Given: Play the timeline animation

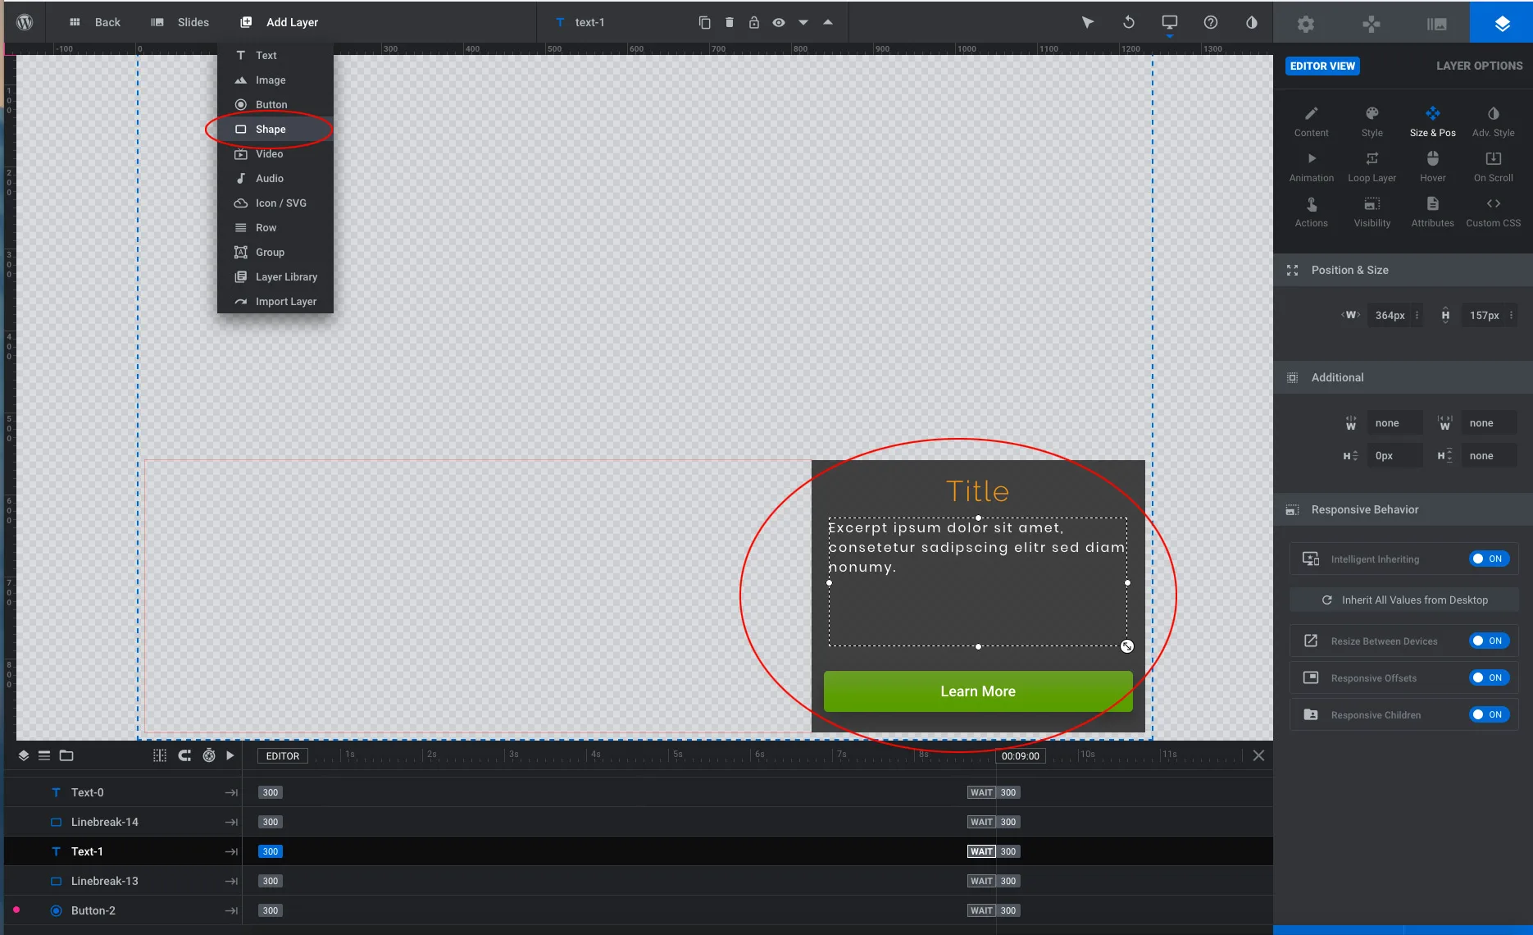Looking at the screenshot, I should tap(230, 755).
